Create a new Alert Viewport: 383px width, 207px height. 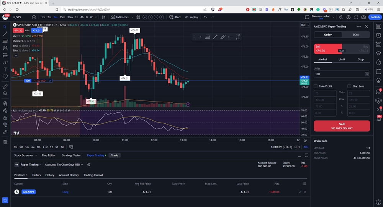coord(175,17)
